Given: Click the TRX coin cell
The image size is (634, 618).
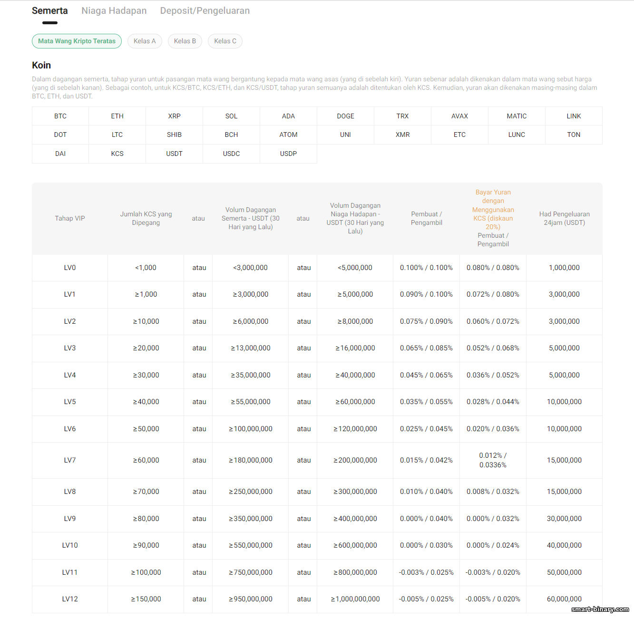Looking at the screenshot, I should point(403,116).
